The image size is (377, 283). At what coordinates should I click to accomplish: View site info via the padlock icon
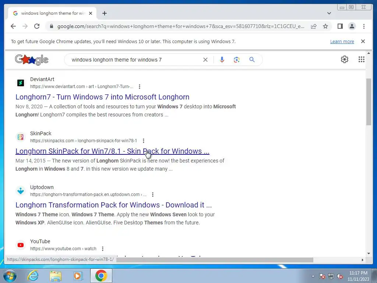coord(52,26)
